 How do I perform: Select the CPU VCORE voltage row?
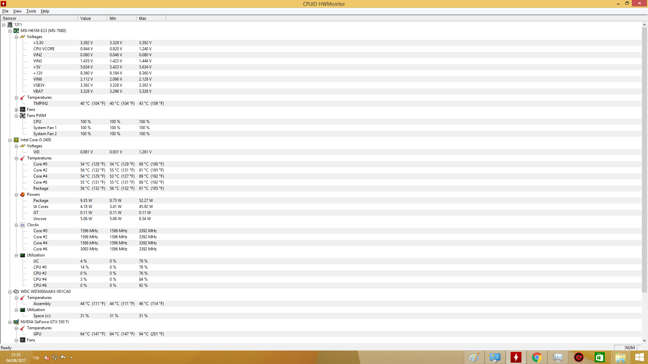coord(44,49)
